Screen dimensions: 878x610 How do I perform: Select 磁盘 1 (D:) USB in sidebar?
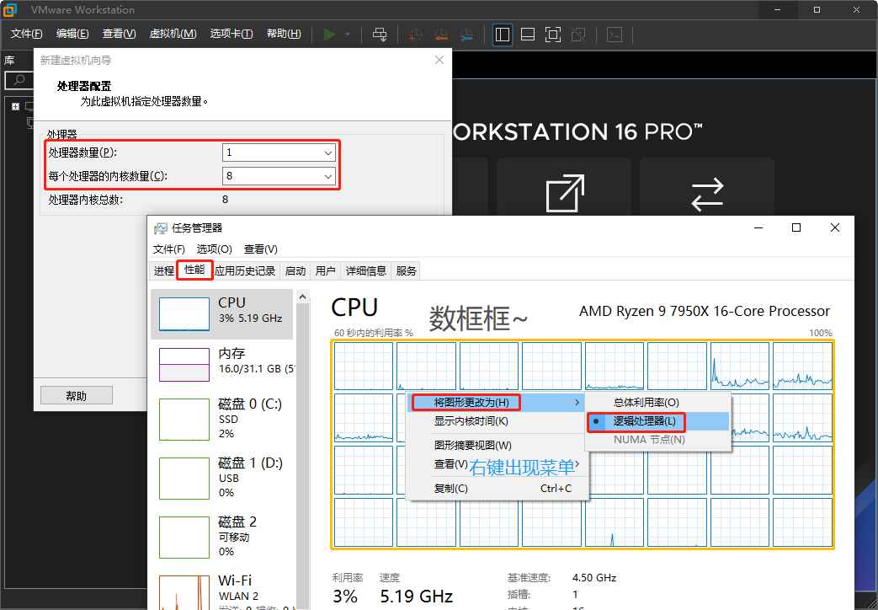pyautogui.click(x=221, y=478)
